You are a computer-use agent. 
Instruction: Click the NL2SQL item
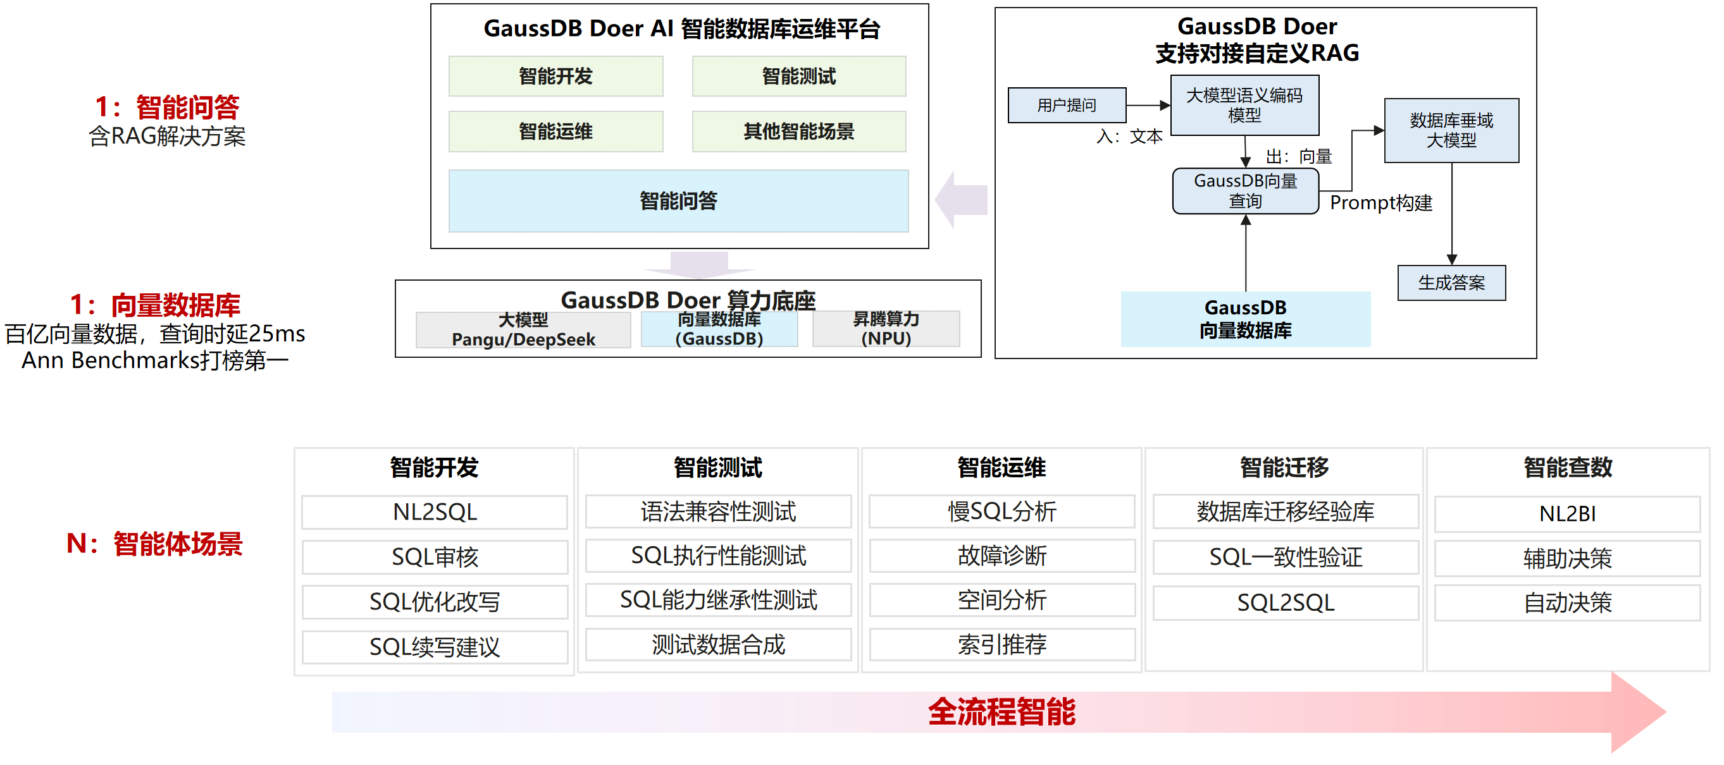[435, 512]
